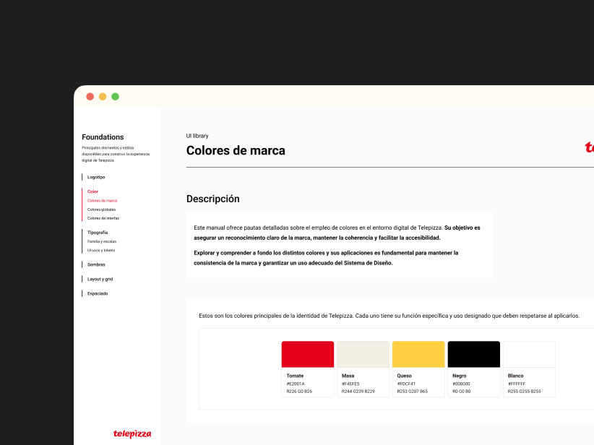Open the Logotipo section in sidebar

click(96, 177)
